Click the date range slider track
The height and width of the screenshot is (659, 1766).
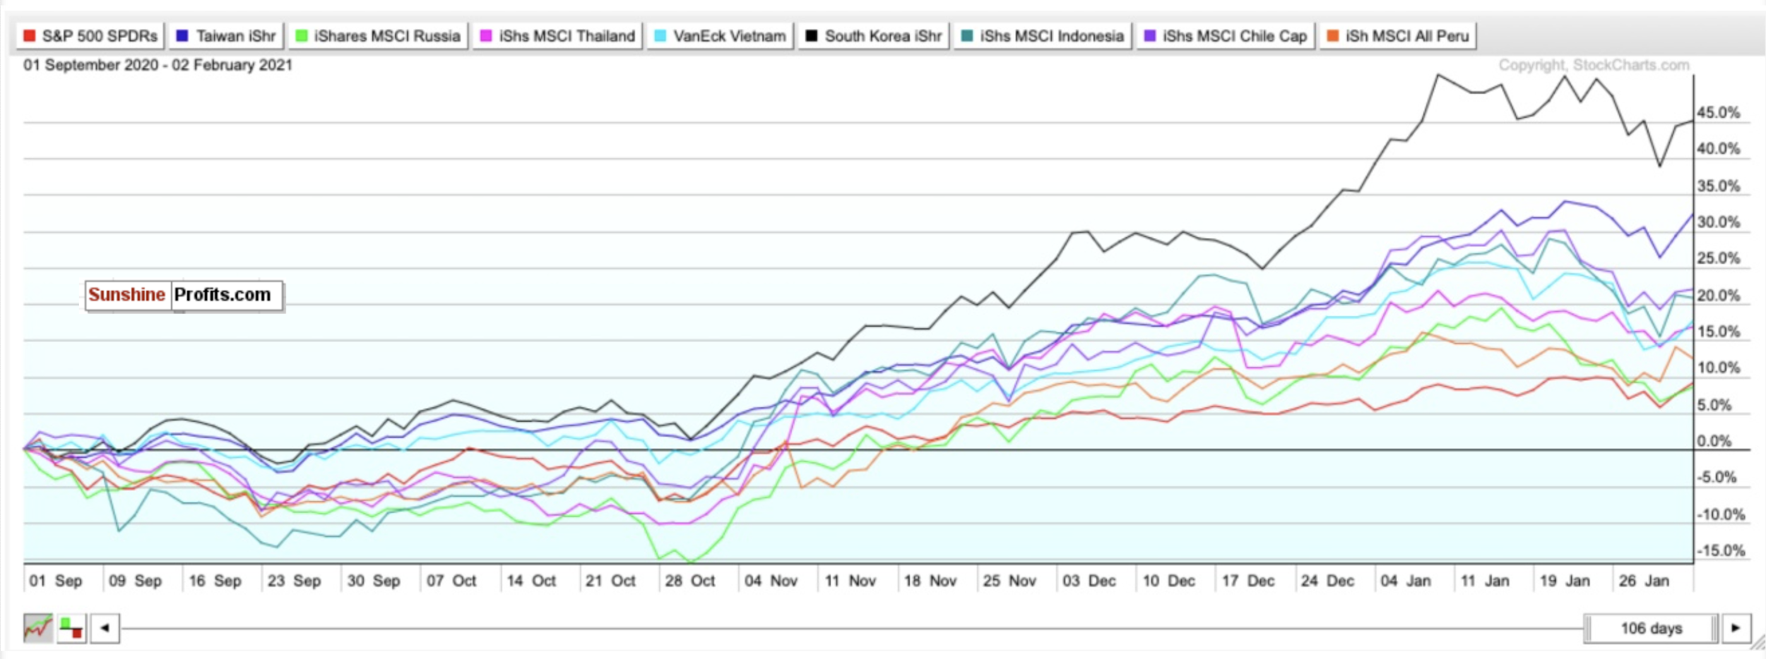[851, 628]
